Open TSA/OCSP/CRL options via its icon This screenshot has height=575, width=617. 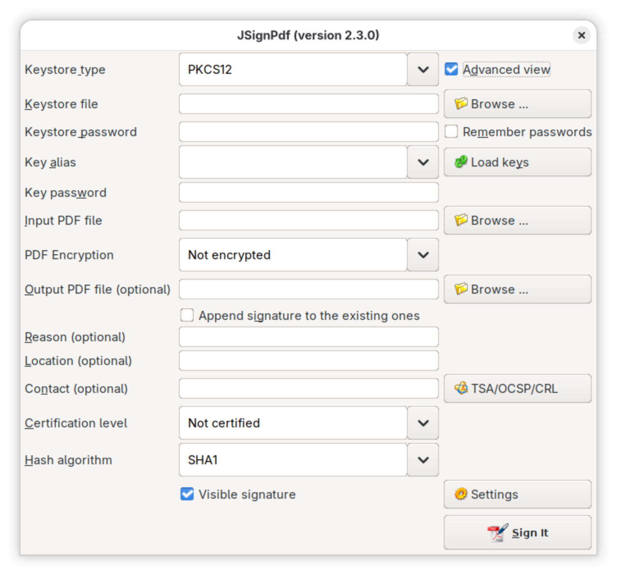click(x=461, y=388)
